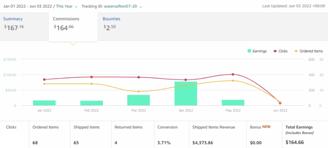Click the Jan 2022 earnings bar
This screenshot has height=148, width=328.
pos(44,103)
